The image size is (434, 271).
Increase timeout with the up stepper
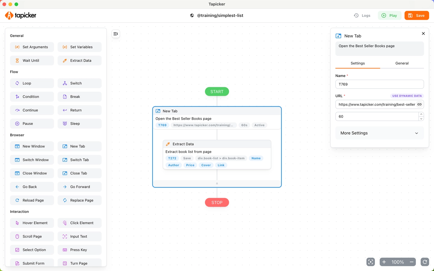click(421, 114)
